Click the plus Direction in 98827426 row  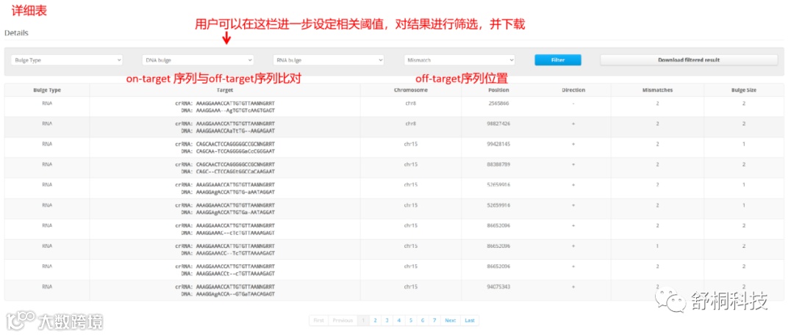click(x=573, y=123)
